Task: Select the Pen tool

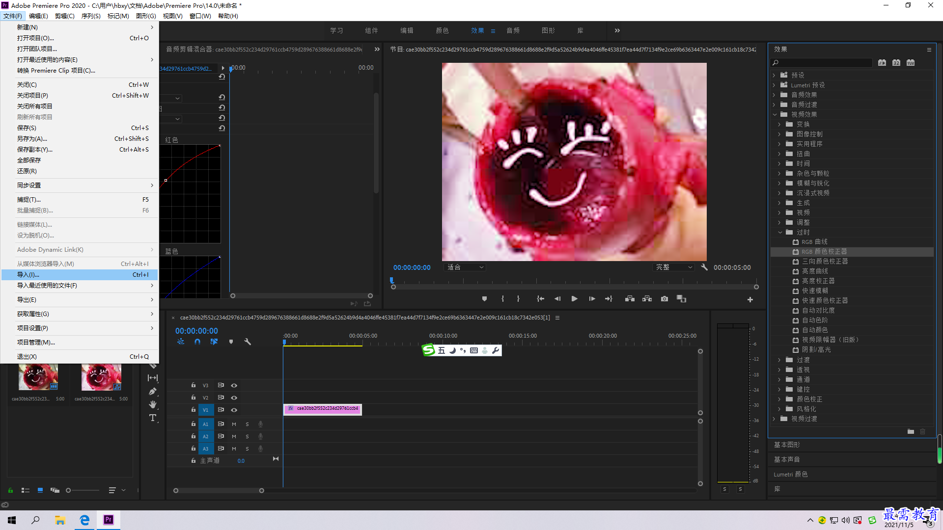Action: click(153, 392)
